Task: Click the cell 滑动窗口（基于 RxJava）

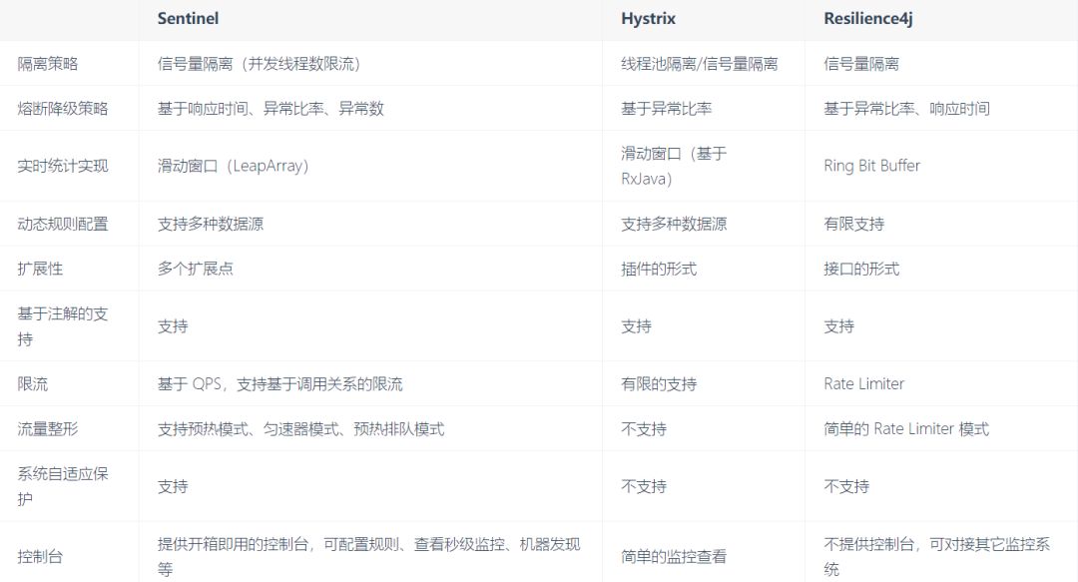Action: tap(674, 166)
